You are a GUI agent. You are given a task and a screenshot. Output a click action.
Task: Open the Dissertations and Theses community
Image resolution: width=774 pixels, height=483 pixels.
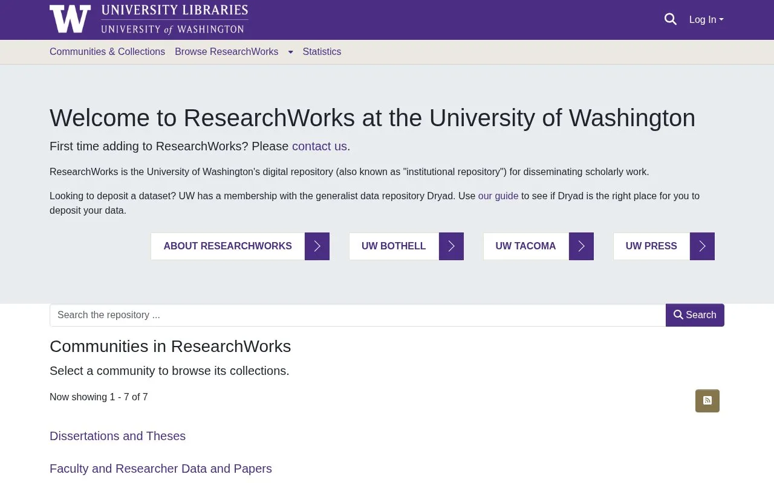117,436
